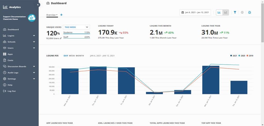Print the dashboard via printer icon
This screenshot has height=126, width=264.
(x=249, y=12)
